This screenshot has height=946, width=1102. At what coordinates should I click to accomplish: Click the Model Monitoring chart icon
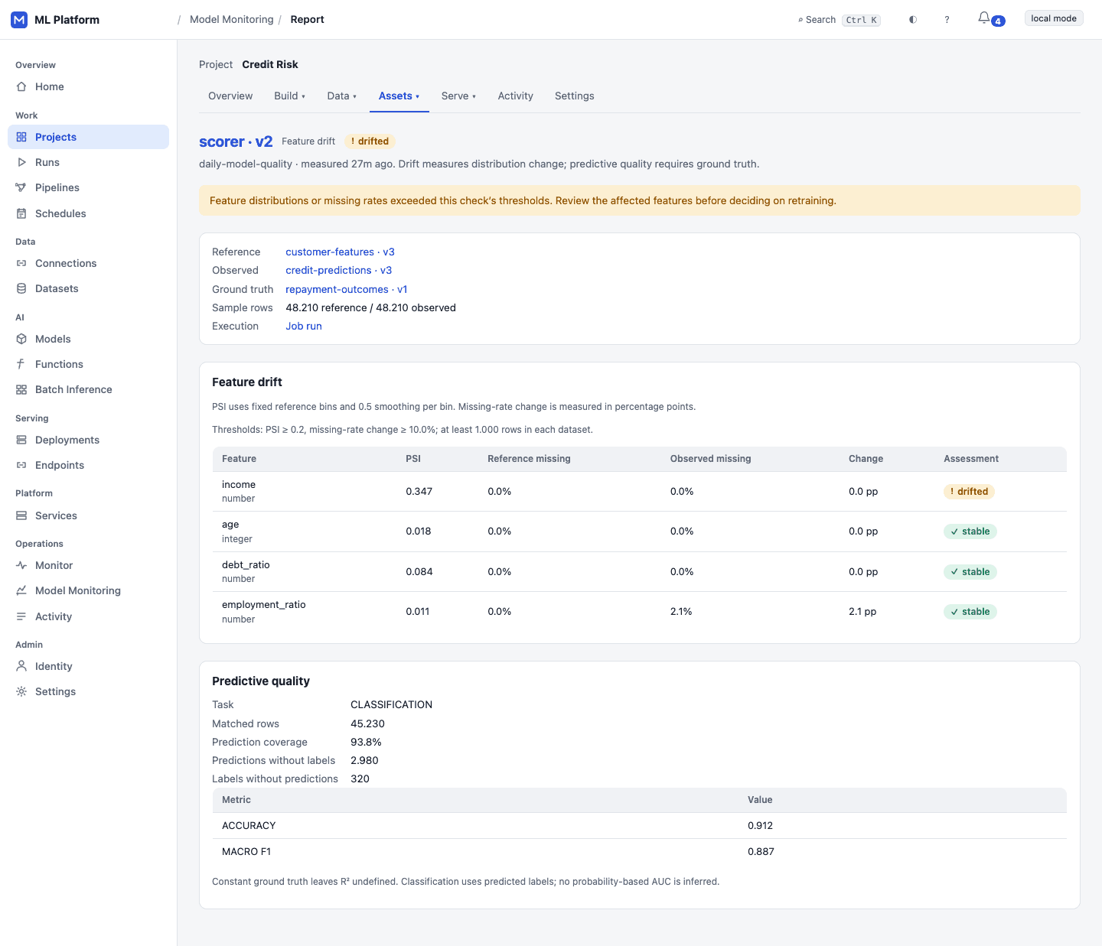click(x=21, y=590)
